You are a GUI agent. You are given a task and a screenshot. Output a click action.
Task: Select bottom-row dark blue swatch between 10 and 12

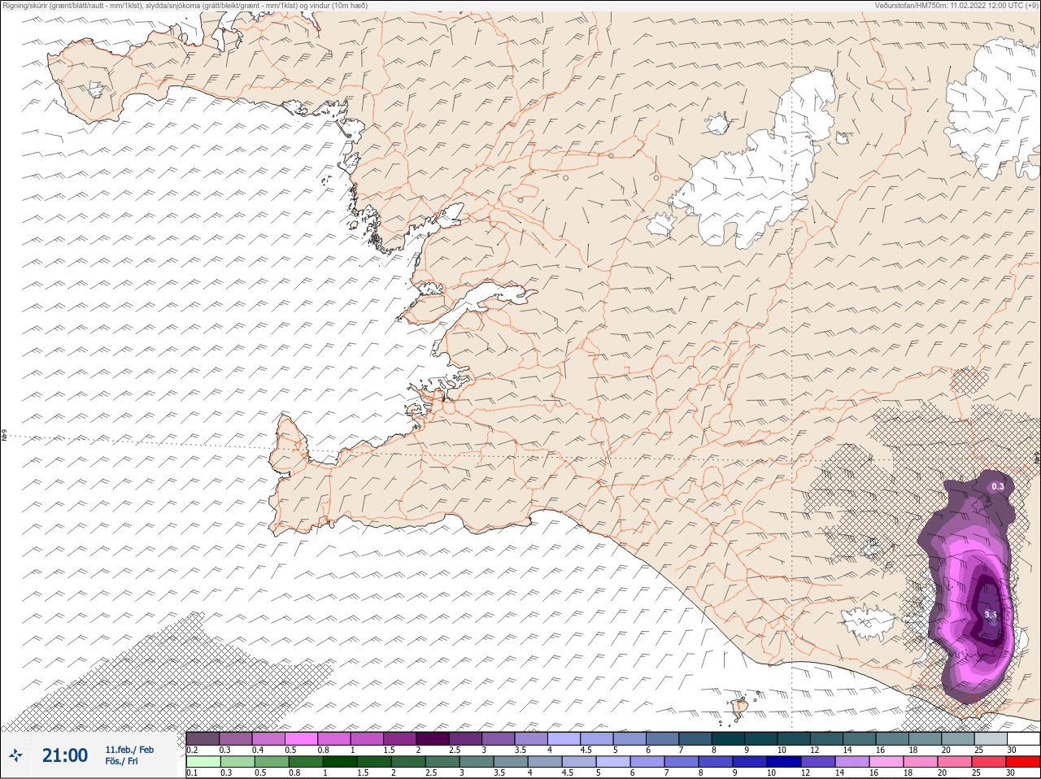[x=784, y=762]
